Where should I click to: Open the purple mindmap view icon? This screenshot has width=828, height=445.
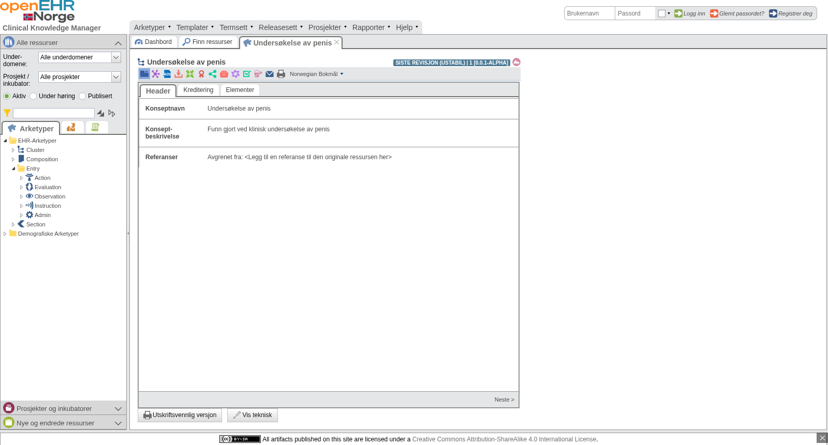coord(156,74)
